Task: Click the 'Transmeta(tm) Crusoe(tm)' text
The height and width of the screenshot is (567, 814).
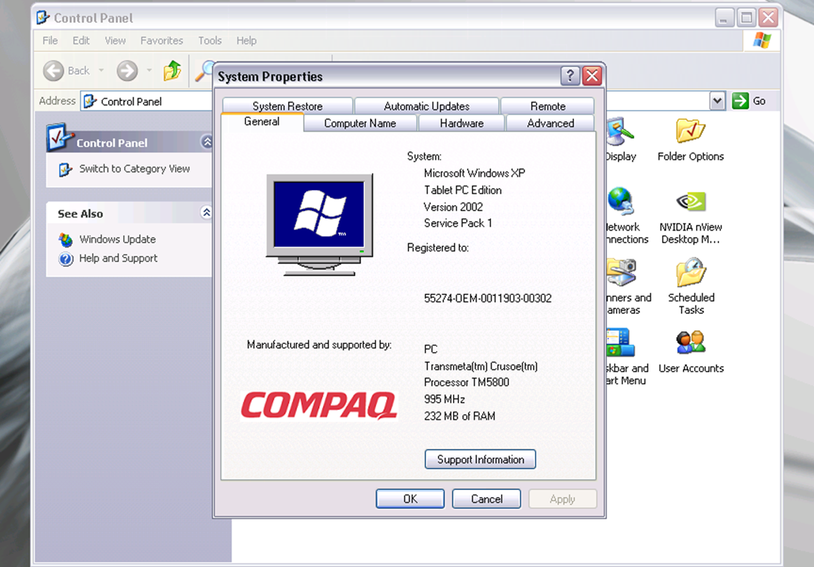Action: 481,366
